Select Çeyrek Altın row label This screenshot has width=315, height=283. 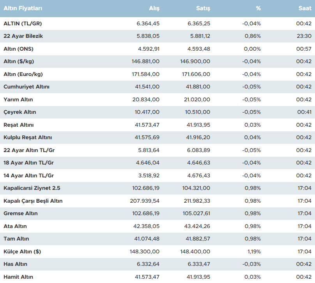click(x=20, y=112)
